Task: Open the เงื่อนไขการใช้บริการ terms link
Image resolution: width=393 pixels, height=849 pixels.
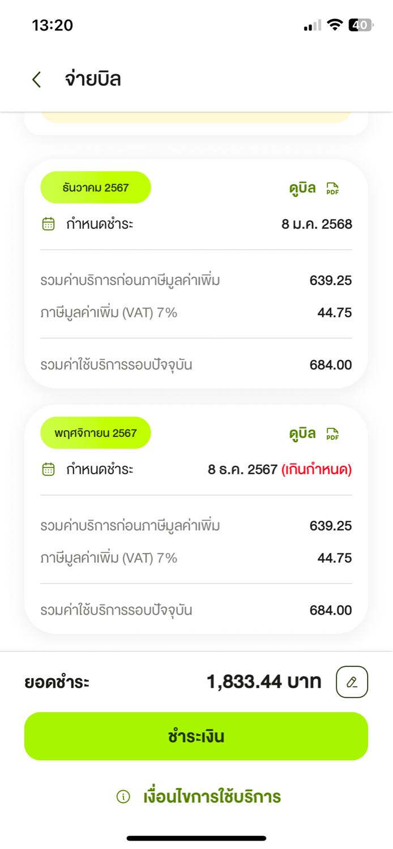Action: pos(212,797)
